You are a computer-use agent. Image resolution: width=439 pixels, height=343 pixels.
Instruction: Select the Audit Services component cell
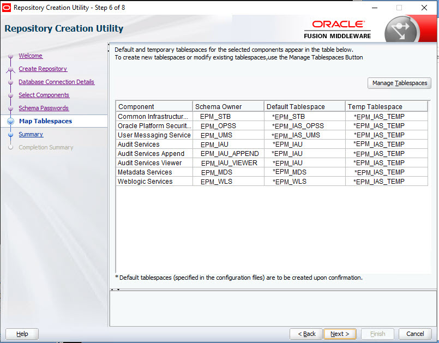(x=154, y=144)
